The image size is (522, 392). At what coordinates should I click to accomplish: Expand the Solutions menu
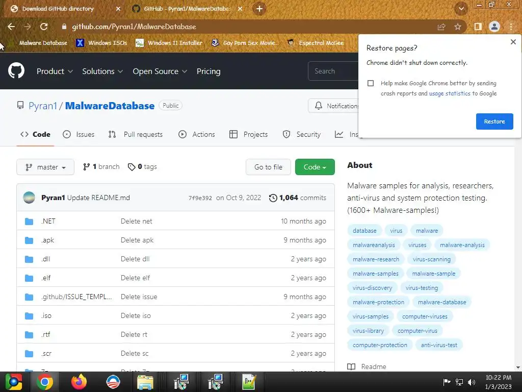point(102,71)
